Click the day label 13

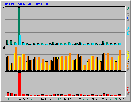tap(54, 99)
